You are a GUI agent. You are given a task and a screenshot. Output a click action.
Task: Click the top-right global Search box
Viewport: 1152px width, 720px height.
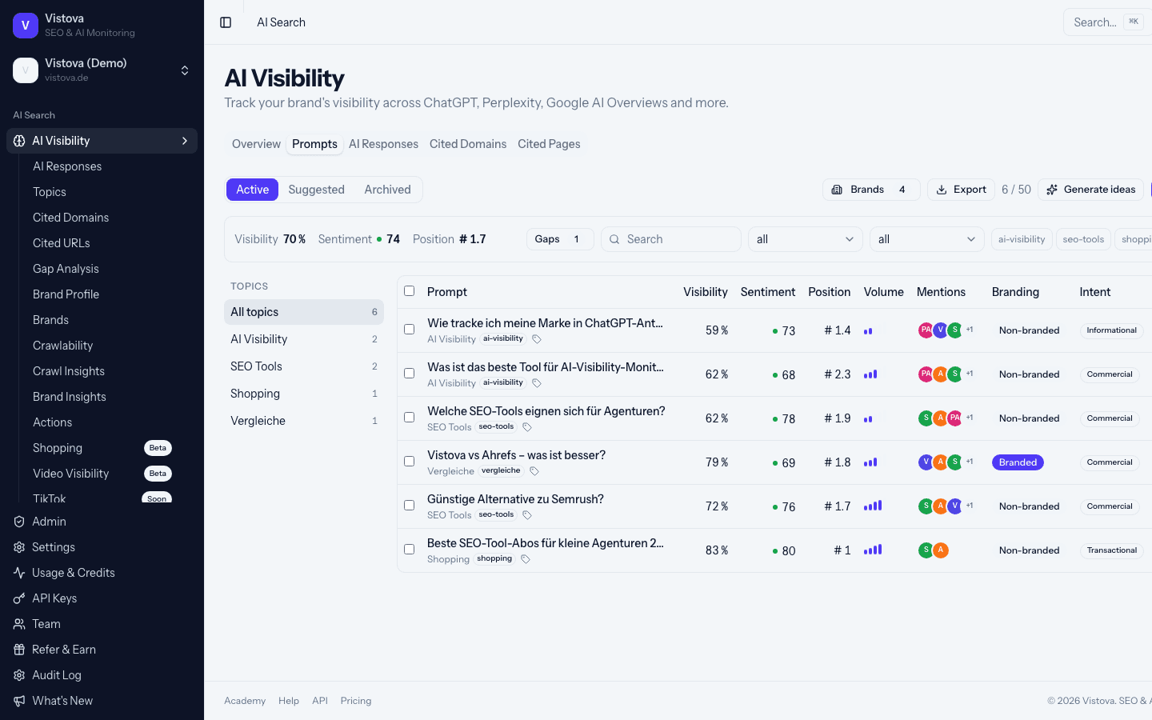1108,22
